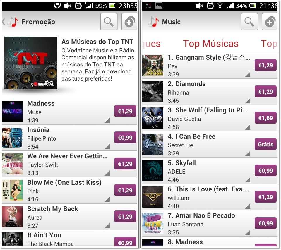
Task: Expand options triangle for Skyfall by ADELE
Action: [x=248, y=180]
